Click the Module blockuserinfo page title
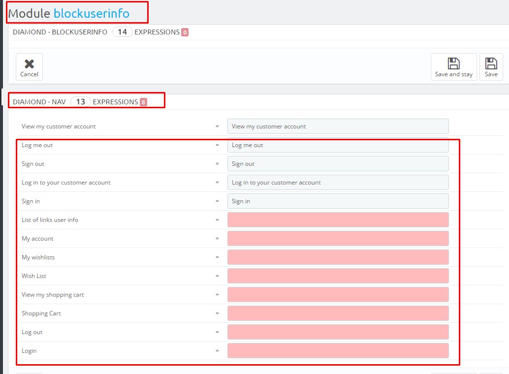The height and width of the screenshot is (374, 509). point(69,13)
